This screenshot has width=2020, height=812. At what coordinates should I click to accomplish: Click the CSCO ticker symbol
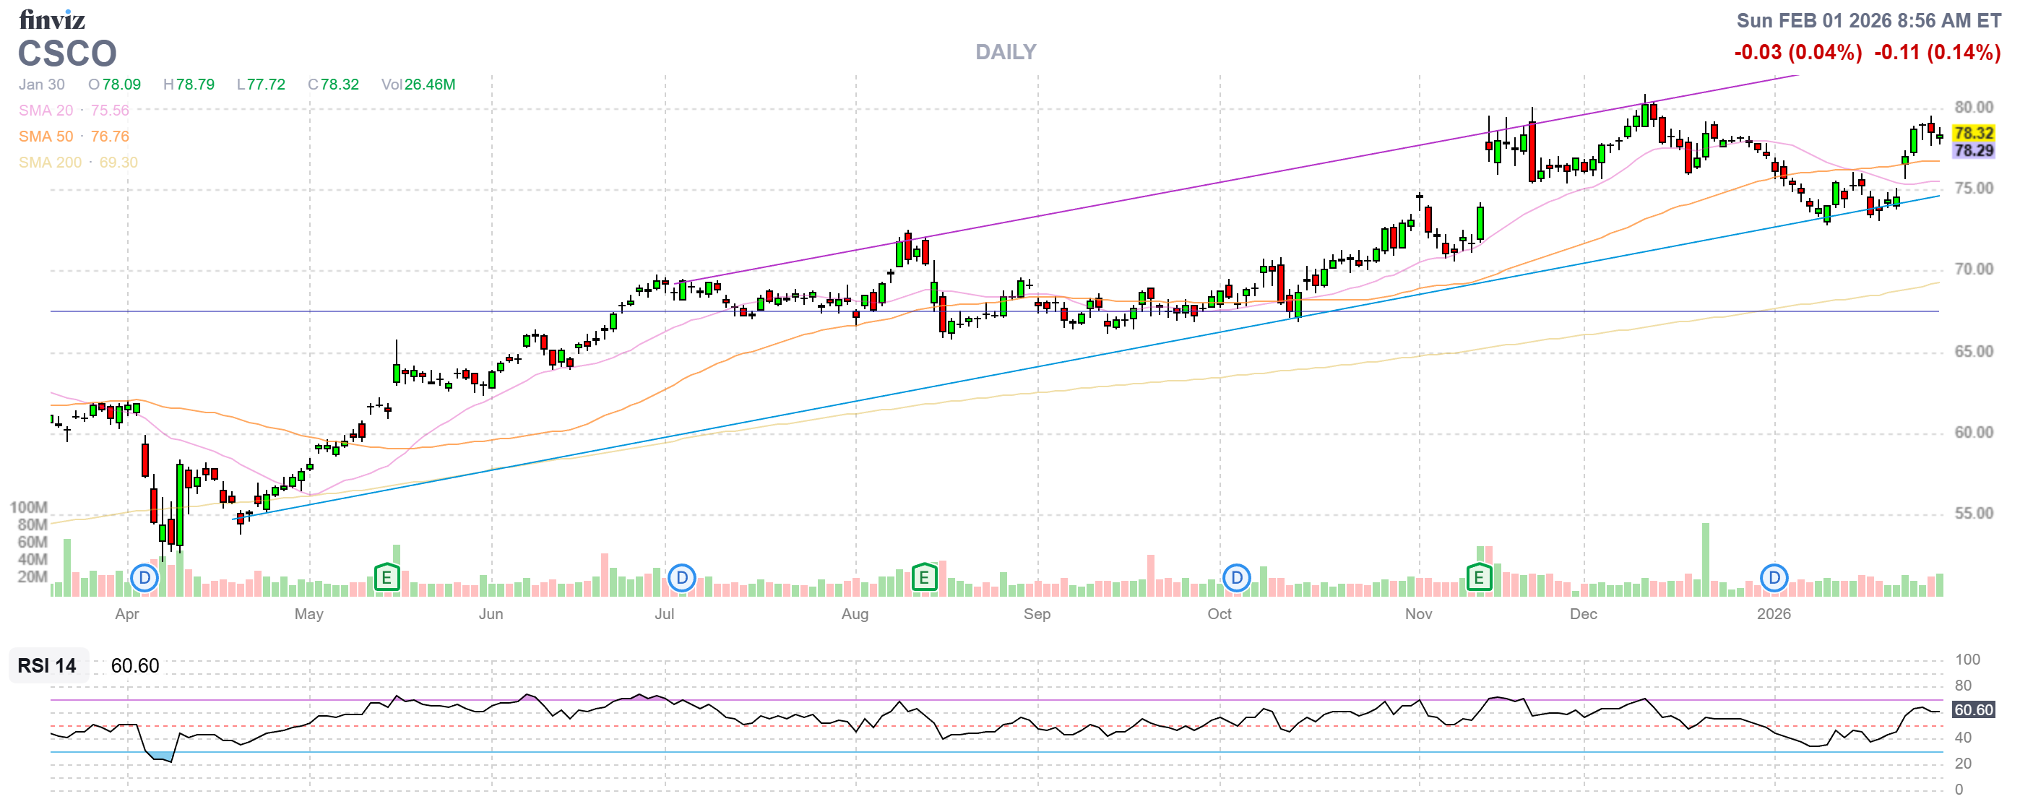point(67,54)
